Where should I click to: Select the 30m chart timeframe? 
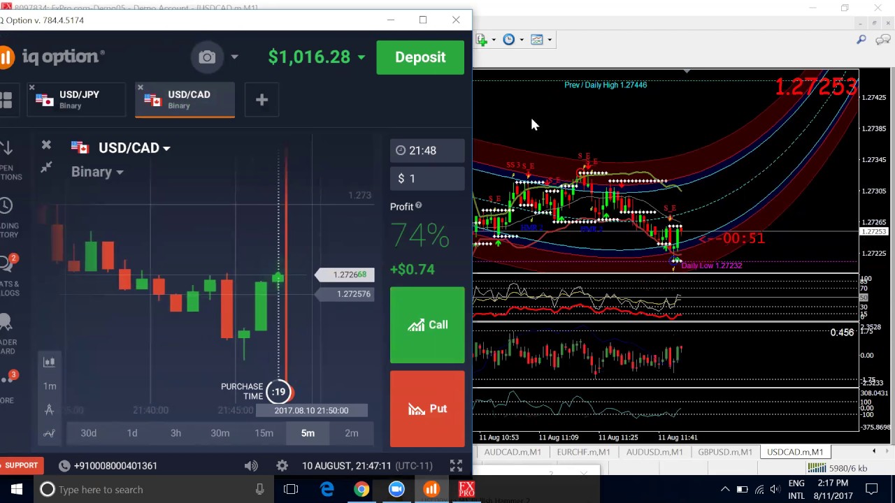pyautogui.click(x=220, y=433)
